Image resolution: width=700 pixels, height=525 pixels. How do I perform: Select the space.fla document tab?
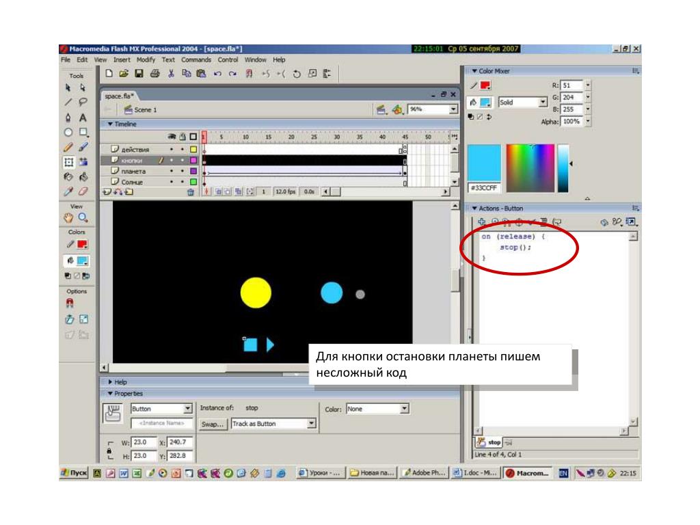(x=120, y=96)
